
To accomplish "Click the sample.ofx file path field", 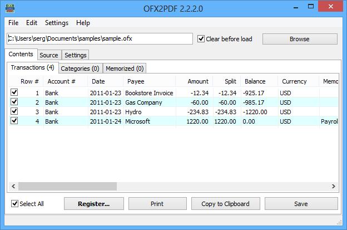I will click(x=100, y=39).
